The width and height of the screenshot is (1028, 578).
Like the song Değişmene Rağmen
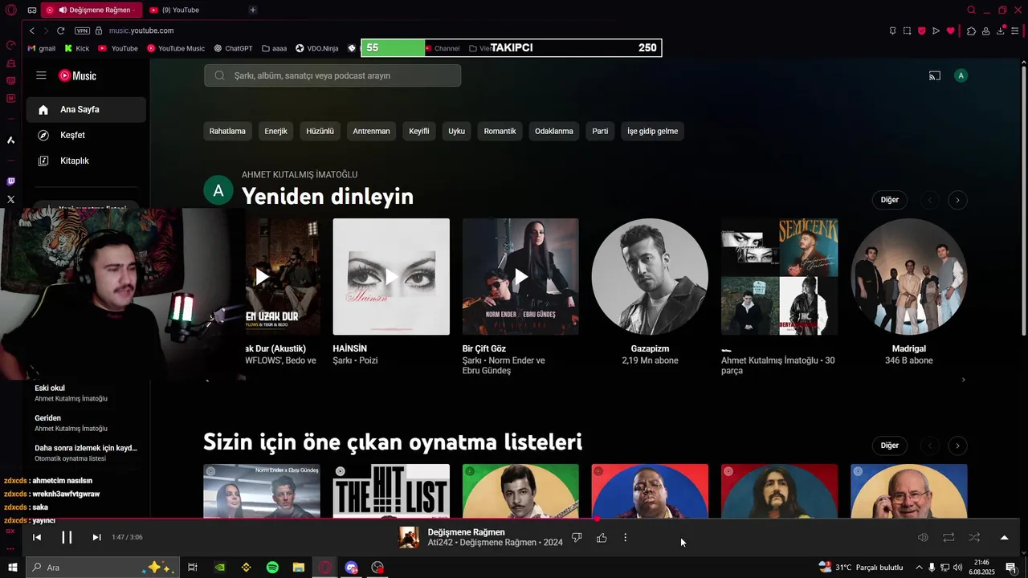click(602, 537)
